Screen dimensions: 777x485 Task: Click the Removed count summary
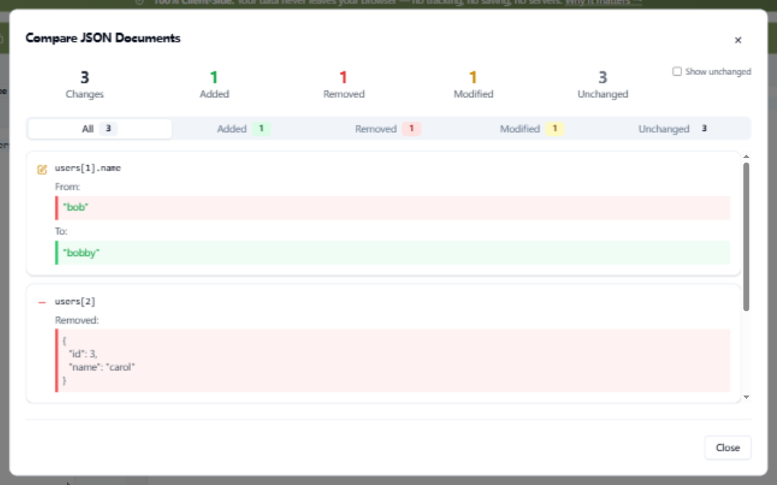pyautogui.click(x=344, y=84)
